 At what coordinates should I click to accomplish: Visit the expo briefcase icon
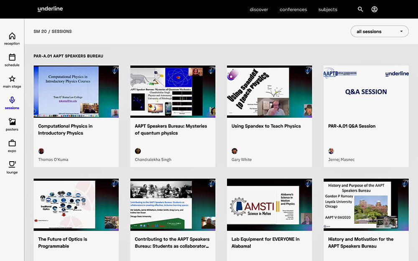pyautogui.click(x=12, y=143)
